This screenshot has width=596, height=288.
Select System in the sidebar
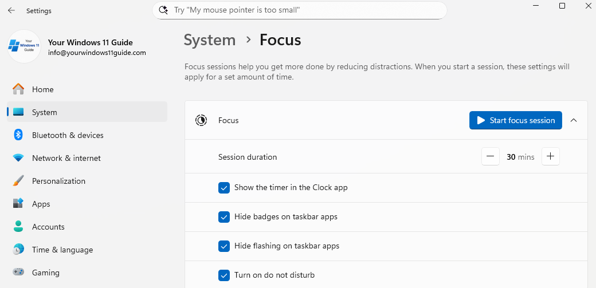87,112
